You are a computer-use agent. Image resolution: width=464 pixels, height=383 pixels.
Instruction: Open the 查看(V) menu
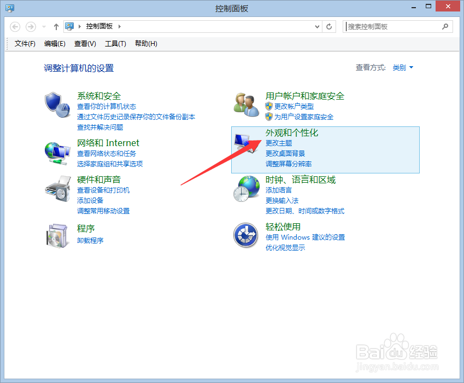click(x=85, y=44)
